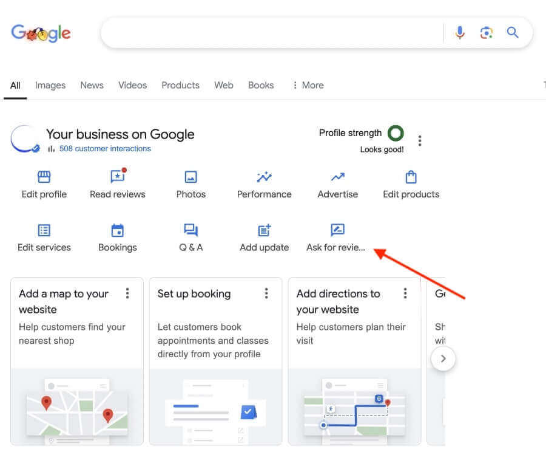This screenshot has height=455, width=546.
Task: Open the More search filters dropdown
Action: pyautogui.click(x=308, y=85)
